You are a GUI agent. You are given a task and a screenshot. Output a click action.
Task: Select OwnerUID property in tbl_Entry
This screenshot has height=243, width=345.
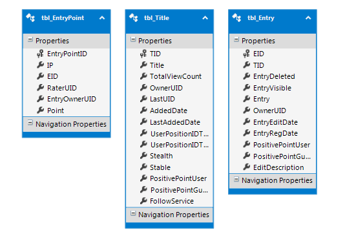[x=269, y=111]
